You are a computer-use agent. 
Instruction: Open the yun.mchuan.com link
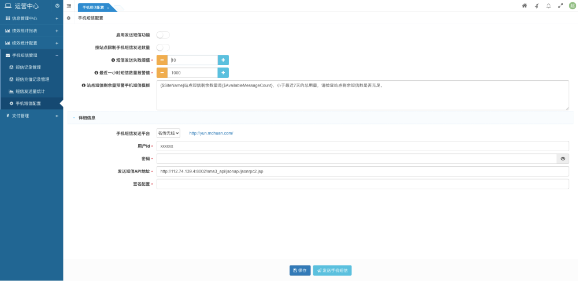point(211,133)
